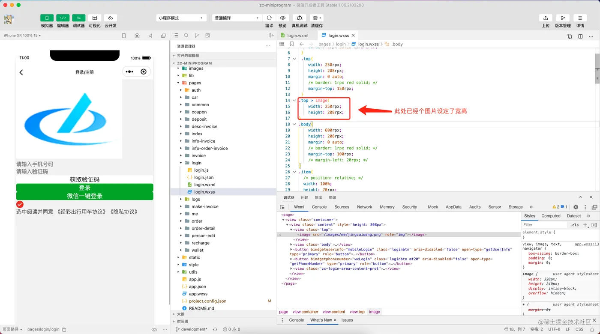Screen dimensions: 600x334
Task: Open the 资源管理器 more options ellipsis
Action: point(268,46)
